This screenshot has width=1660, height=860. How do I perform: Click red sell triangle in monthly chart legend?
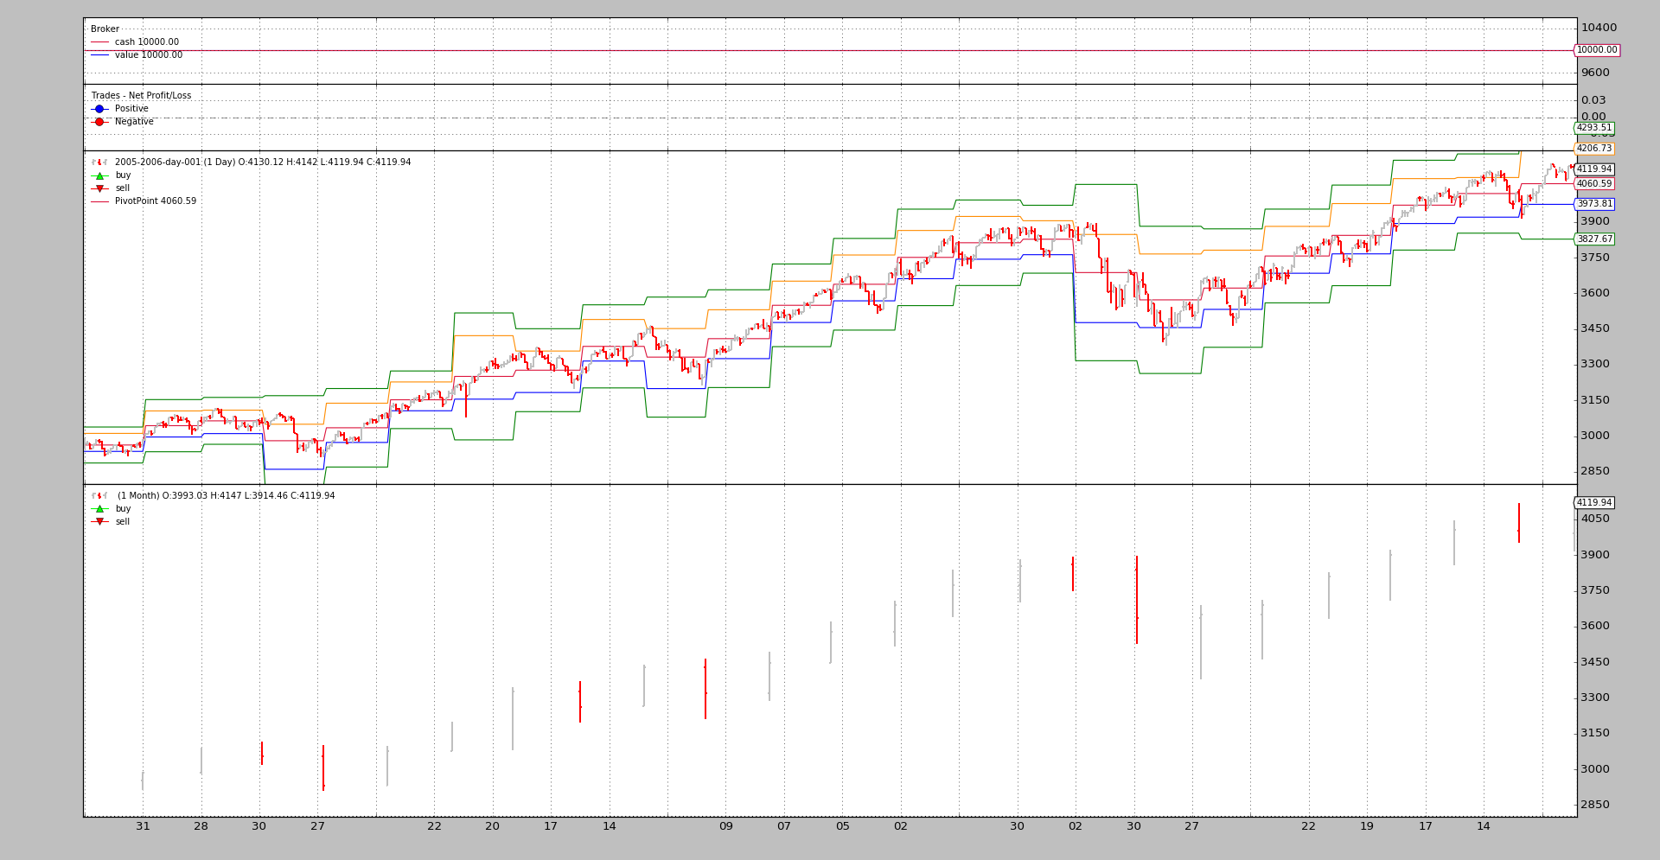(x=99, y=522)
